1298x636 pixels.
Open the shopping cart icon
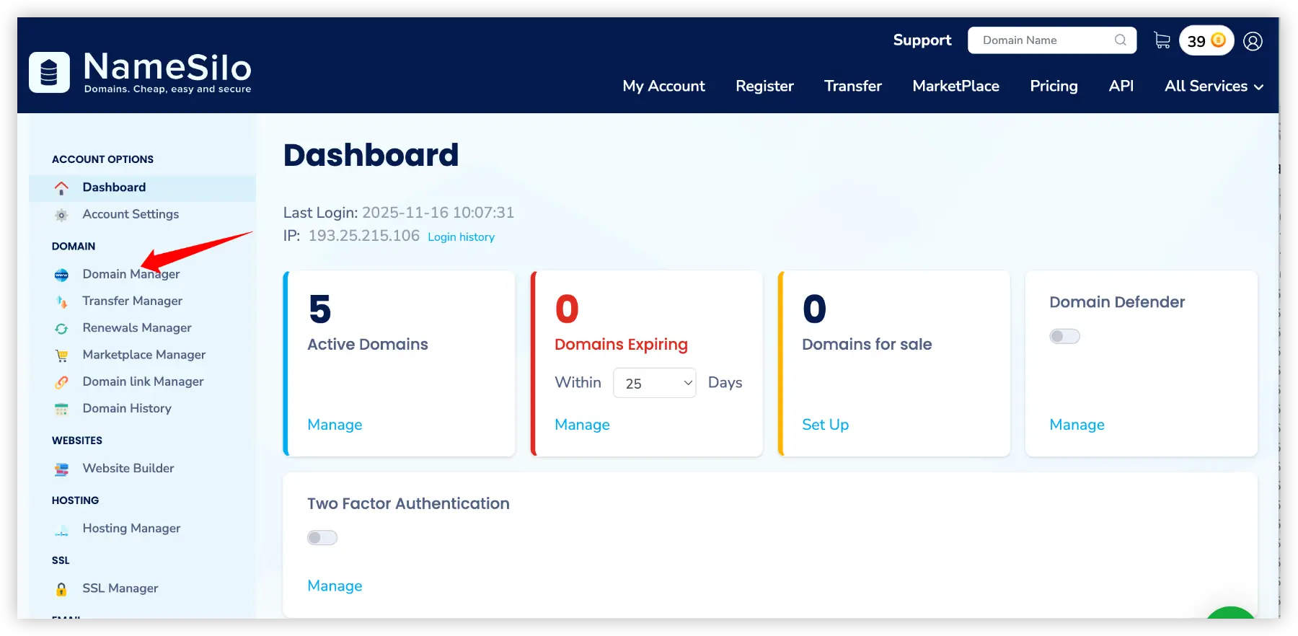tap(1162, 40)
